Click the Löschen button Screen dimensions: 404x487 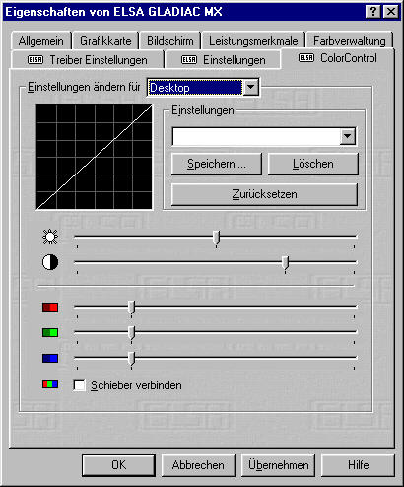pos(313,164)
